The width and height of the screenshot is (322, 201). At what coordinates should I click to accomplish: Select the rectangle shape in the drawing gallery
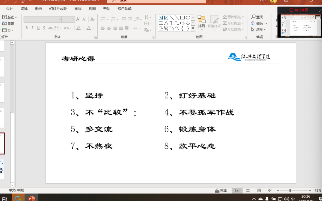point(182,18)
